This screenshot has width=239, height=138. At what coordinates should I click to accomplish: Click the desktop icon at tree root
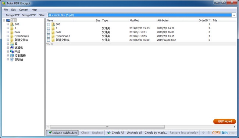8,20
